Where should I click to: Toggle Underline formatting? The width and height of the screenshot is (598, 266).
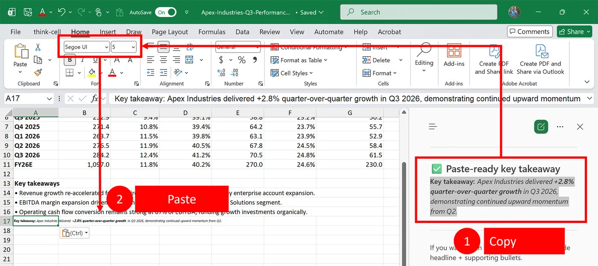95,60
